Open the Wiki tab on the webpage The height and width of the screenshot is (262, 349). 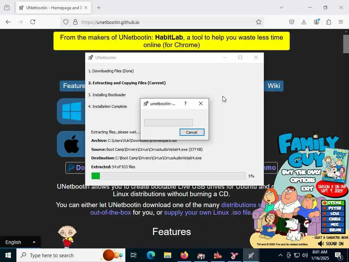(274, 86)
